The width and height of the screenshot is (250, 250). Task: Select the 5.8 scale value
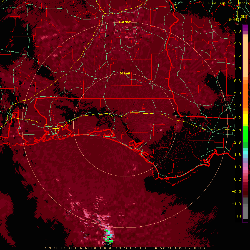point(237,93)
